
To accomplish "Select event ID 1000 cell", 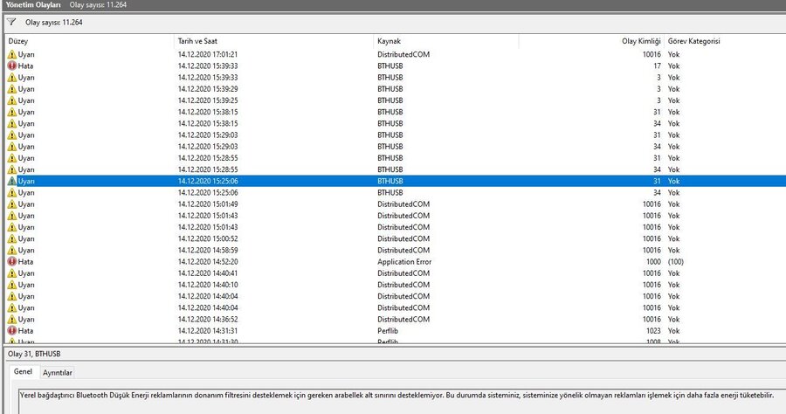I will [x=653, y=262].
